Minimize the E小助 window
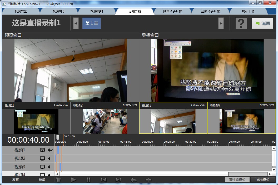Screen dimensions: 278x185 point(253,3)
